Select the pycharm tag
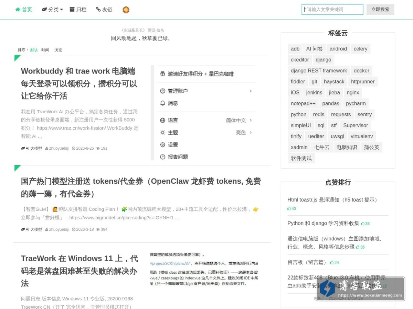413x309 pixels. [356, 104]
